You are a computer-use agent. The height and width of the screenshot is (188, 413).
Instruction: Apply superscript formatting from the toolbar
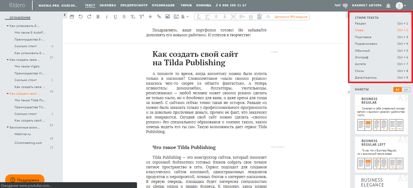[141, 17]
